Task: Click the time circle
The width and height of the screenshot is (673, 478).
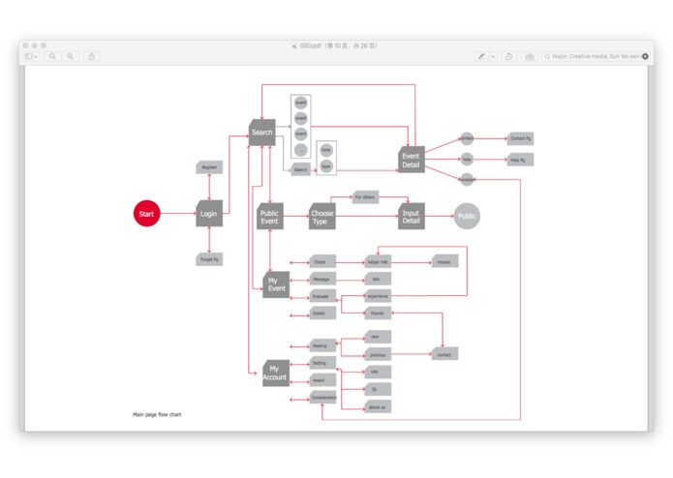Action: point(326,150)
